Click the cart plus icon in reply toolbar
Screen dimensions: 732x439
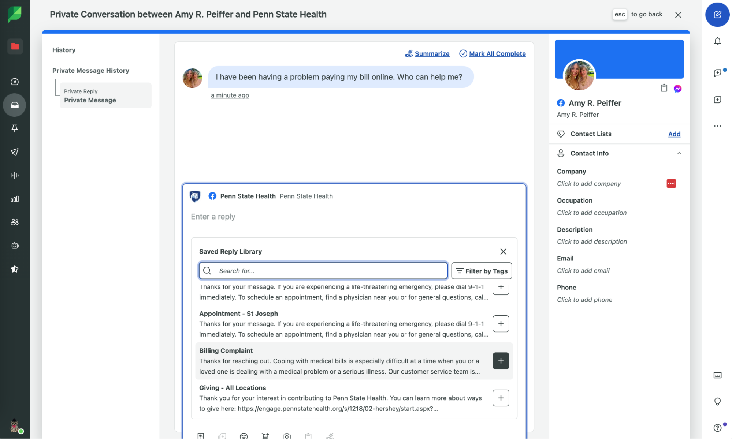pos(265,436)
